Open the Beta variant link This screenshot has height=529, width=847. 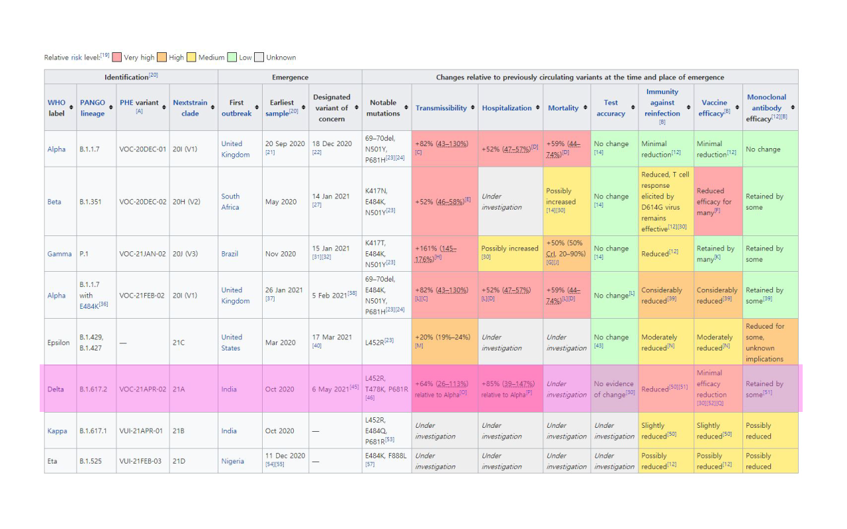click(54, 202)
